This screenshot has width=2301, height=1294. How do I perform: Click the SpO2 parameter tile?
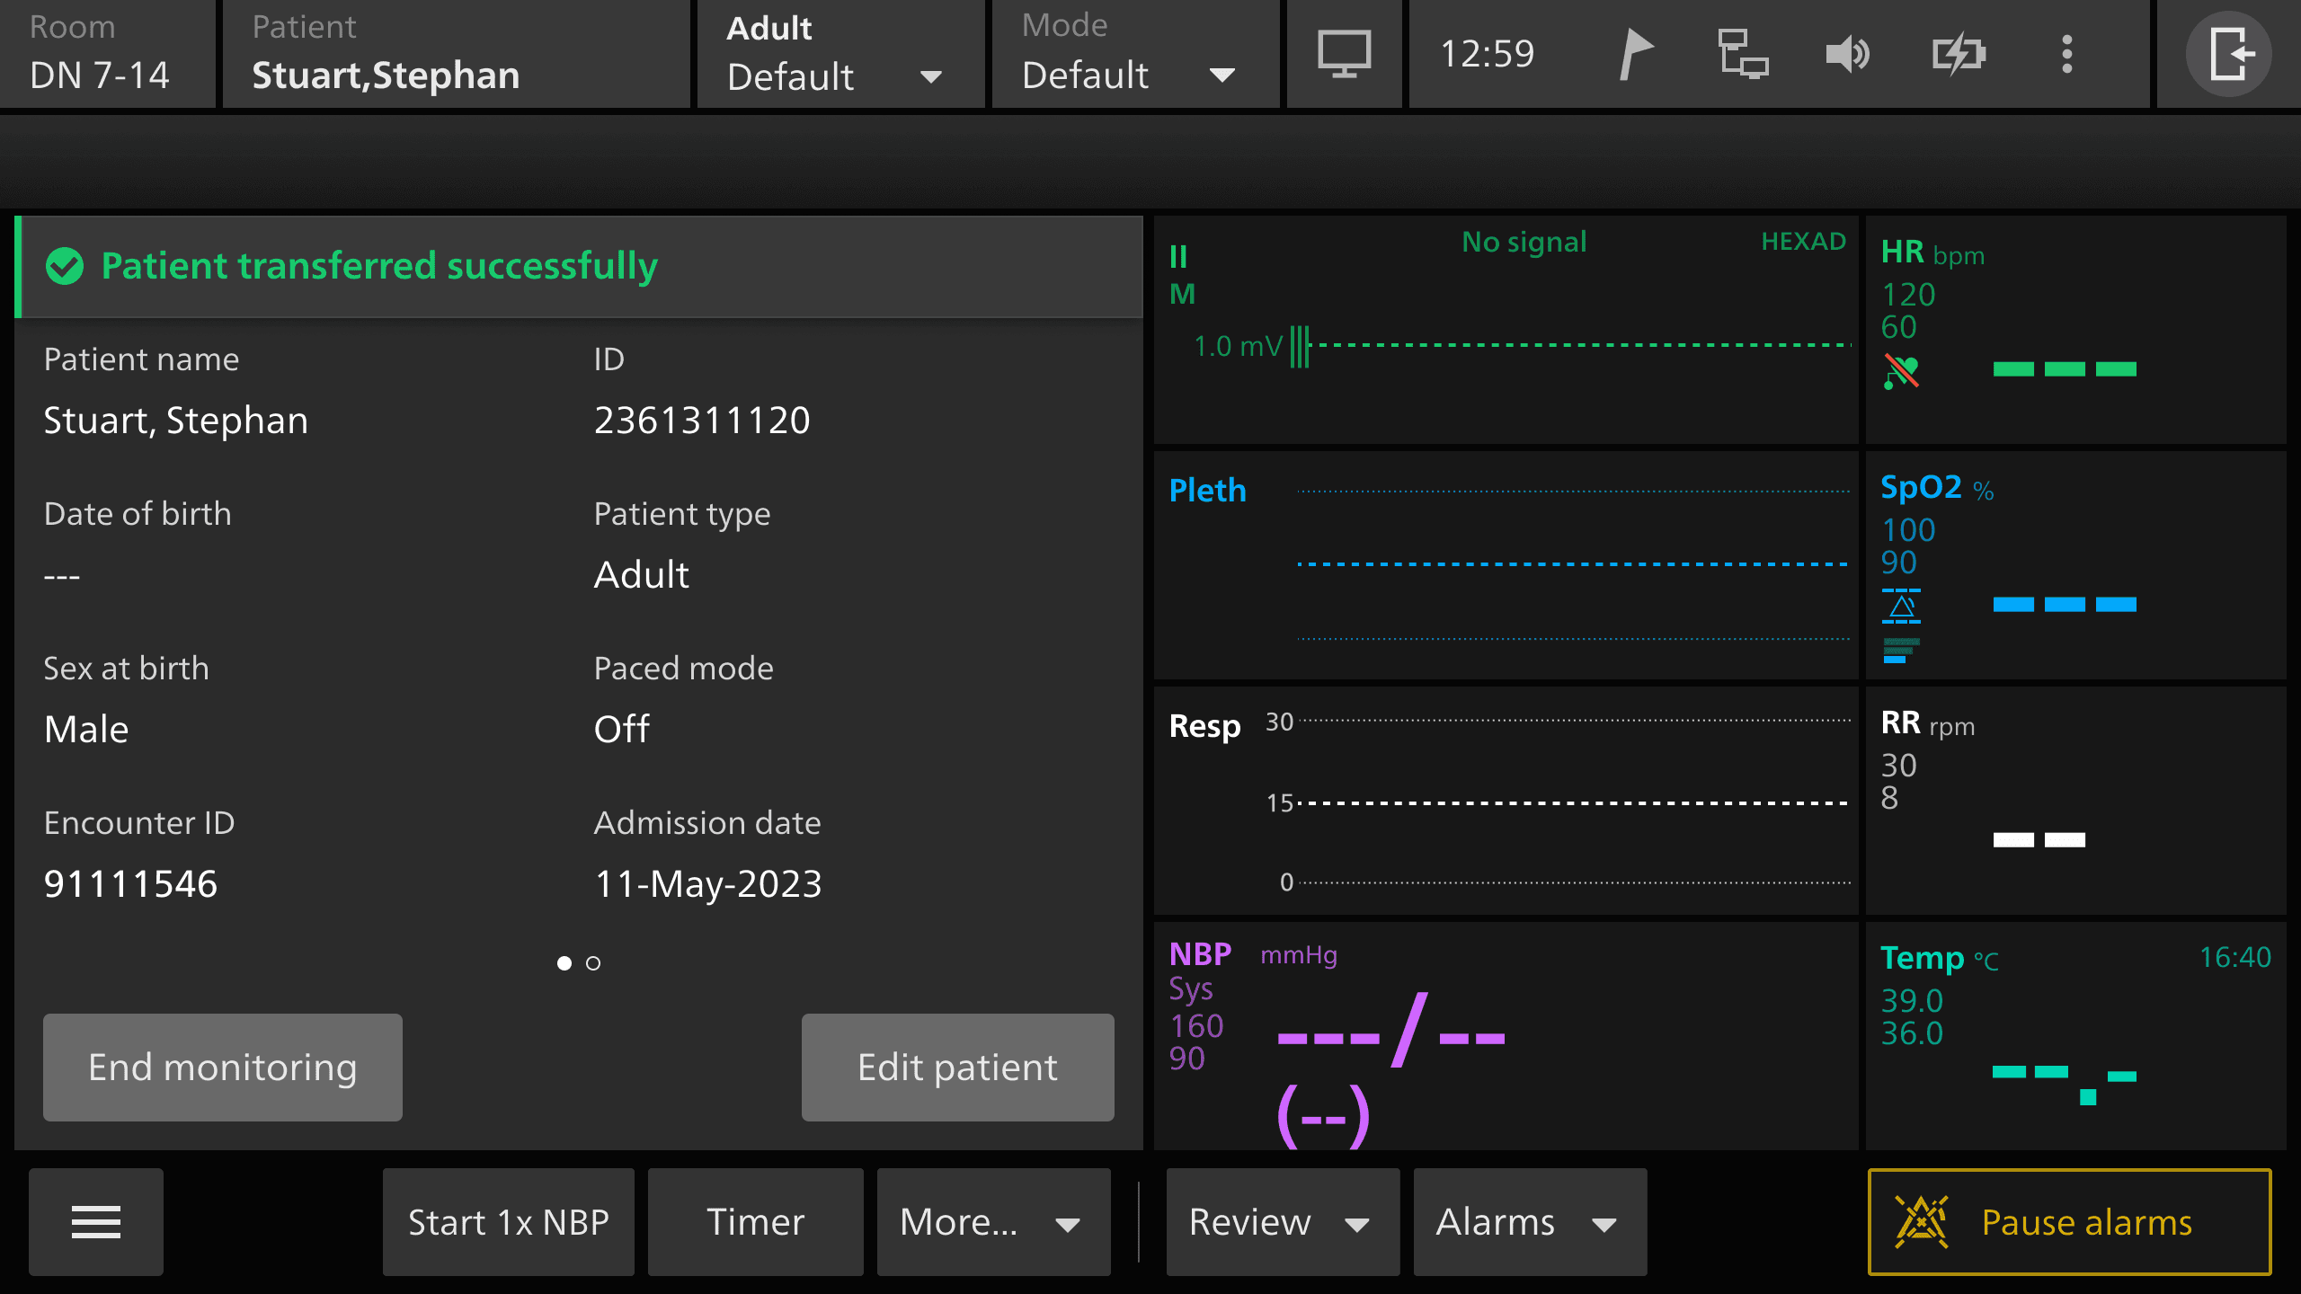2074,566
